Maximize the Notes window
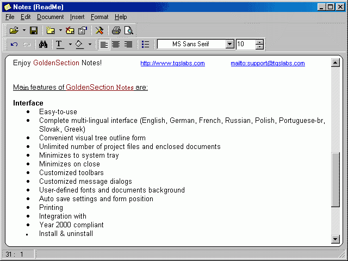 [x=331, y=7]
